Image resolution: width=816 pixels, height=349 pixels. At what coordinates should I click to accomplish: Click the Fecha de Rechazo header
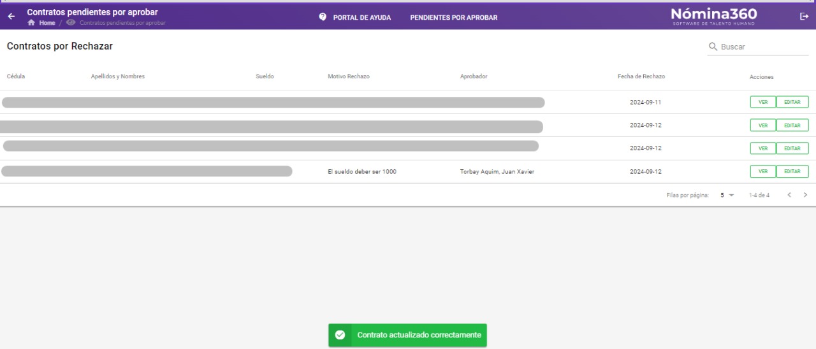(641, 76)
